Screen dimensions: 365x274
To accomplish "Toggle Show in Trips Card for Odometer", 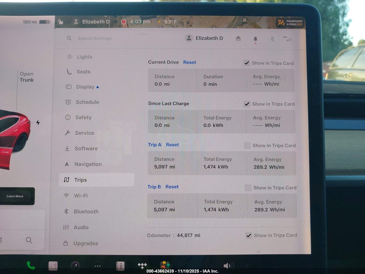I will [248, 235].
